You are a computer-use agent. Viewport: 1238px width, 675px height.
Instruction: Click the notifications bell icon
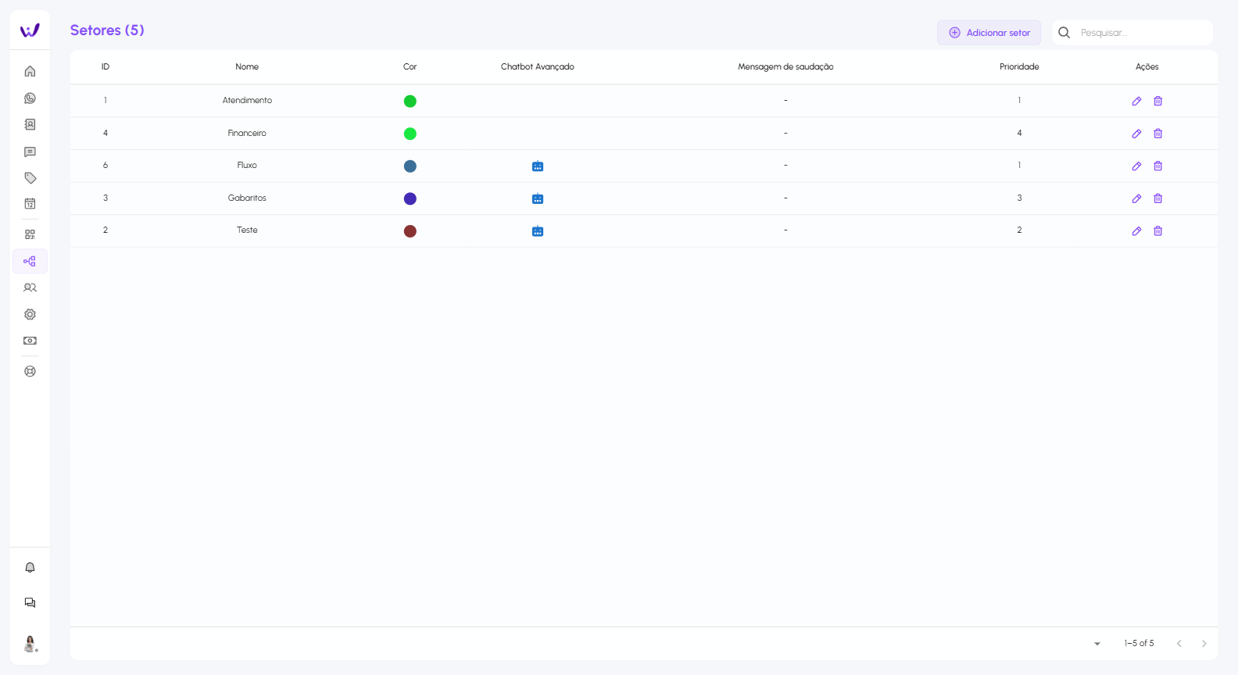30,568
